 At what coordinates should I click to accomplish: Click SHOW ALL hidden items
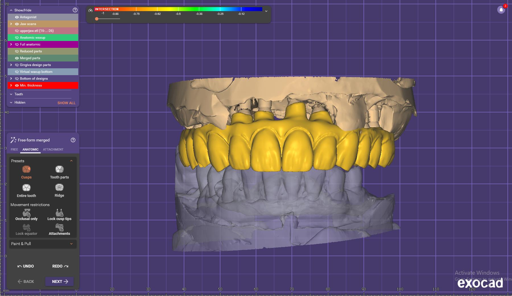click(66, 103)
